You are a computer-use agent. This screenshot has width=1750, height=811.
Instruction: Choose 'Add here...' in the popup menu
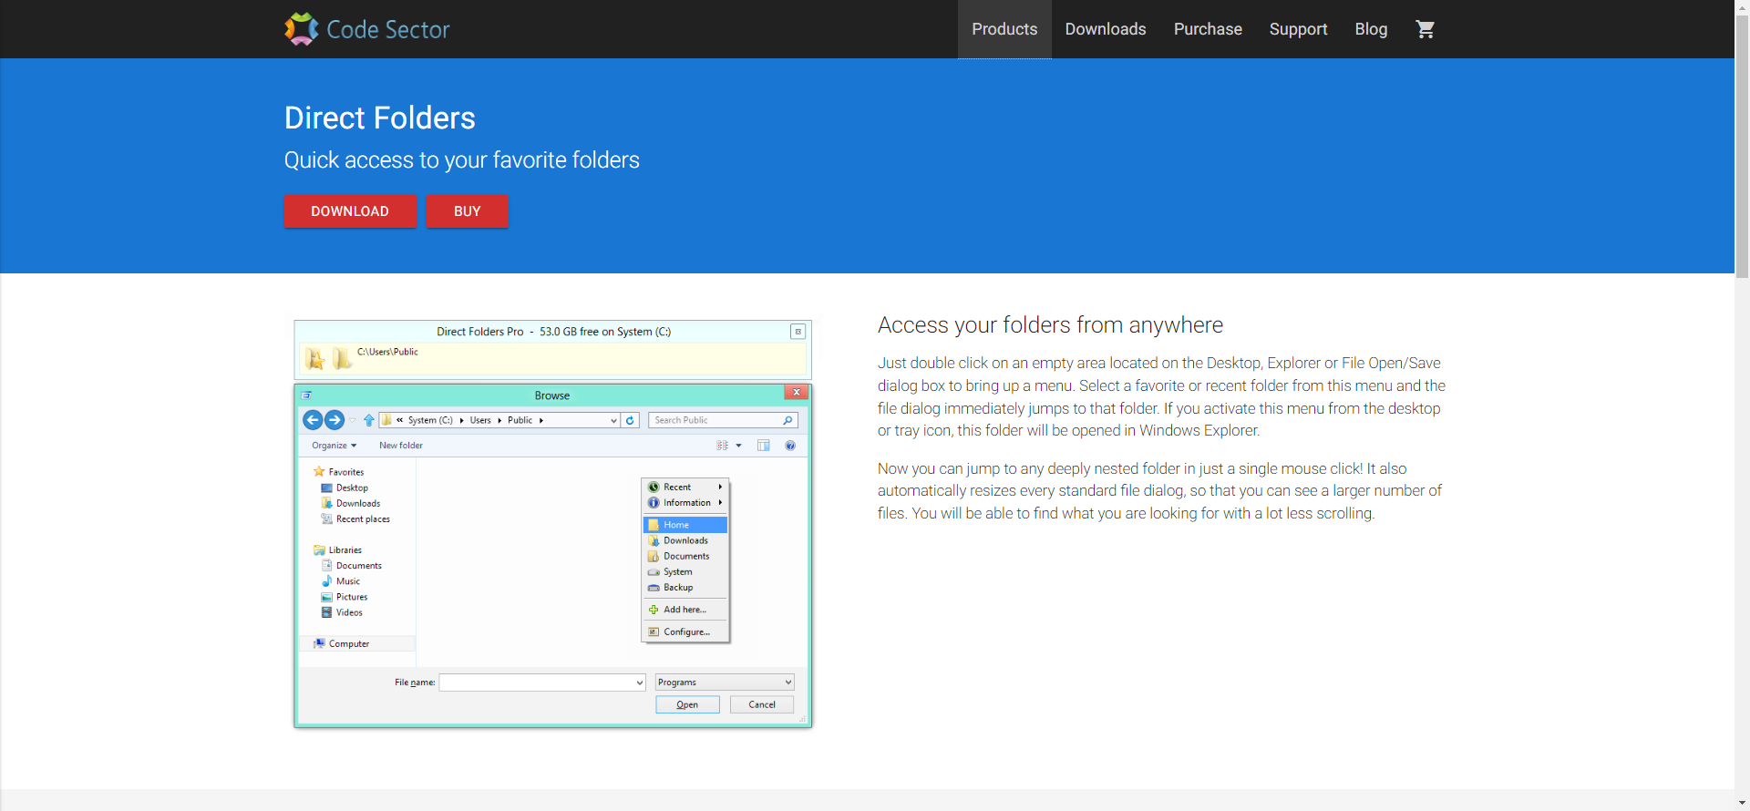pos(685,610)
